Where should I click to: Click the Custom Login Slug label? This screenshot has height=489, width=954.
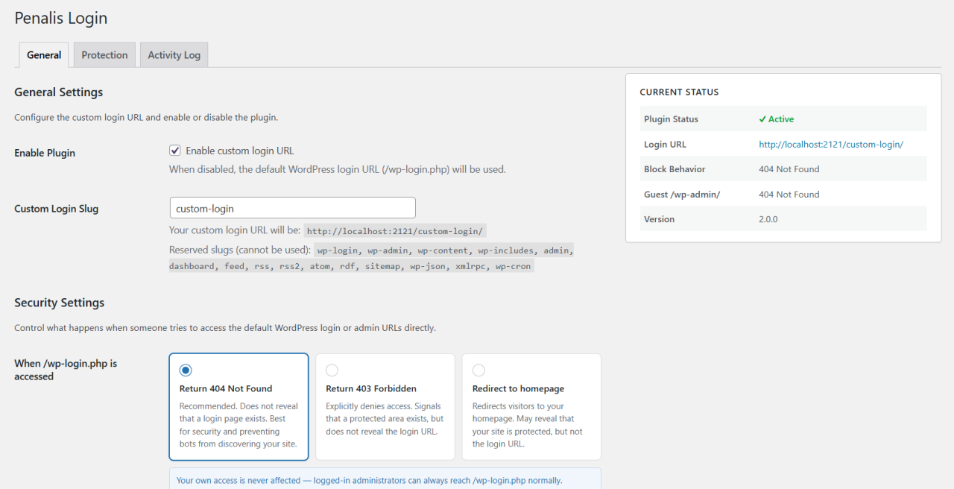[57, 209]
